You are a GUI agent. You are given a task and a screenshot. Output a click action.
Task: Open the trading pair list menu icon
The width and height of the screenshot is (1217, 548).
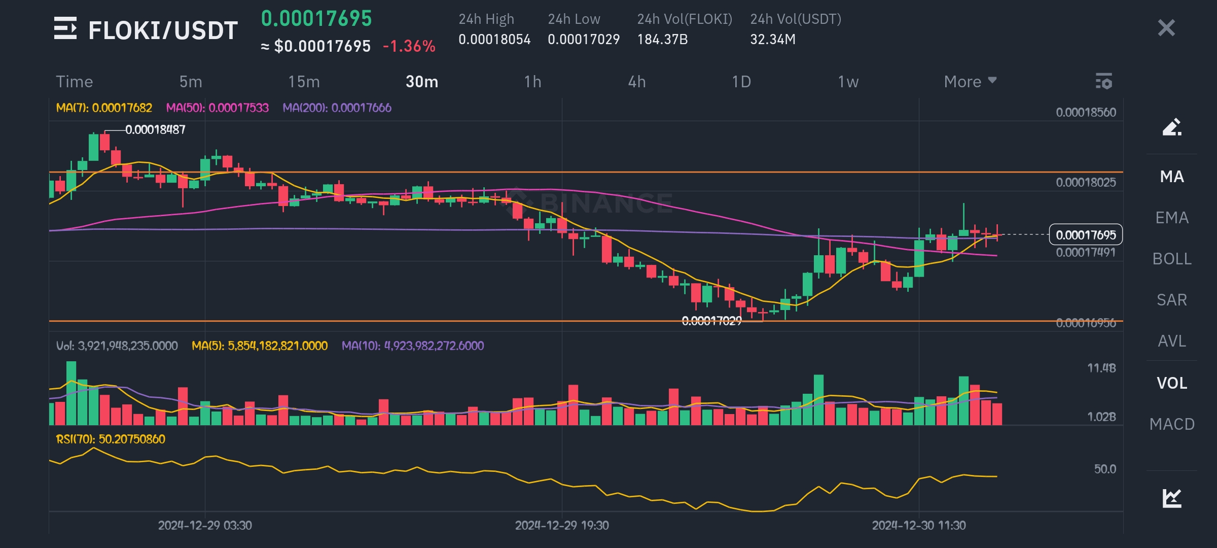(65, 28)
